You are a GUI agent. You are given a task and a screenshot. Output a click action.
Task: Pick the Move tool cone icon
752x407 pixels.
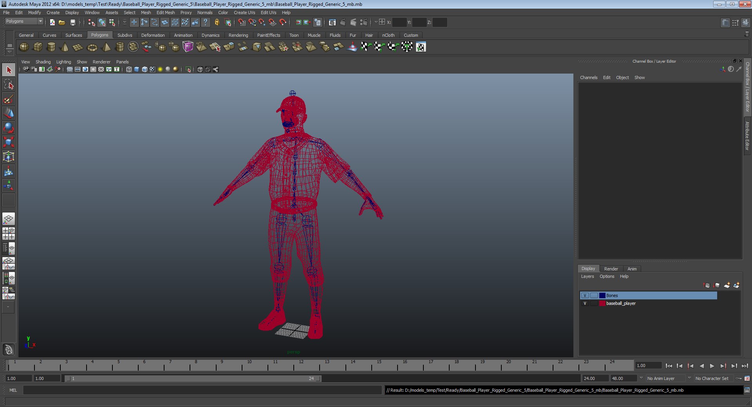click(x=9, y=113)
